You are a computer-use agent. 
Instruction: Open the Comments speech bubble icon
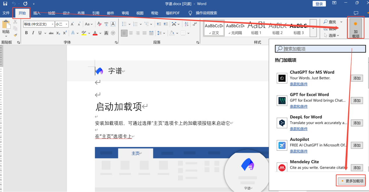coord(356,13)
